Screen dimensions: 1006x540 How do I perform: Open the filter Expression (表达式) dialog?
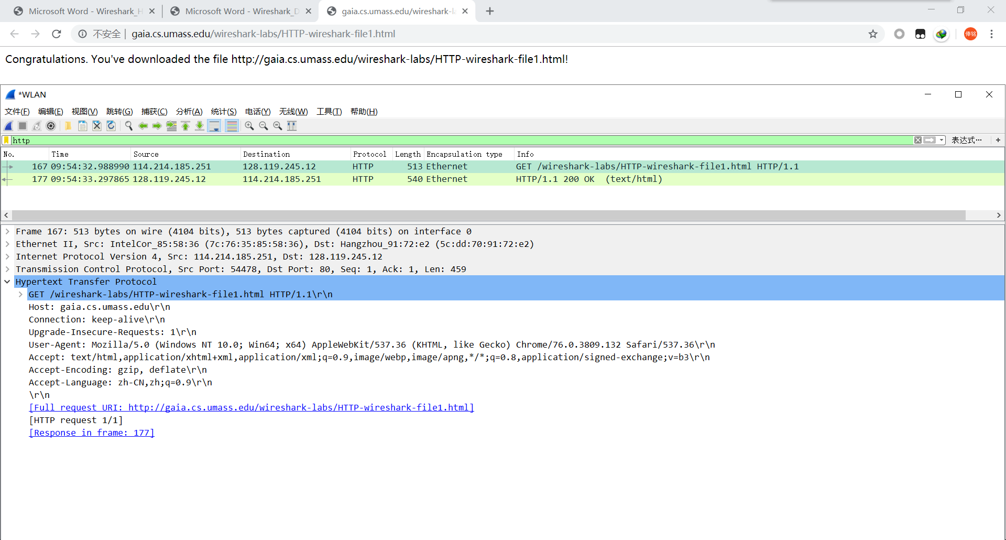pyautogui.click(x=967, y=140)
